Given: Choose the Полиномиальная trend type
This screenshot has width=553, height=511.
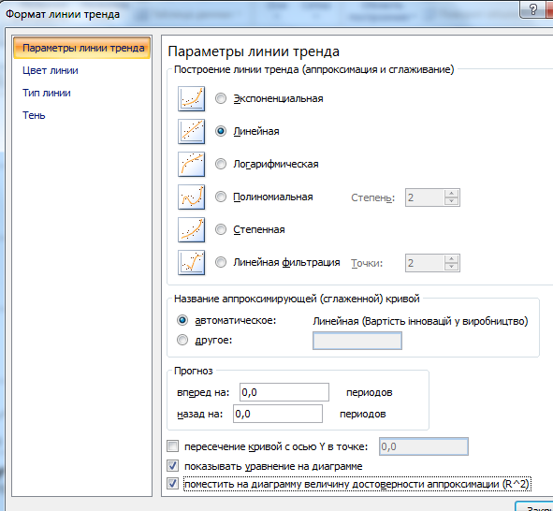Looking at the screenshot, I should click(x=221, y=197).
